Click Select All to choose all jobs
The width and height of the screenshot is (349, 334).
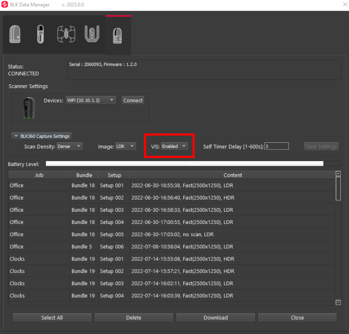pos(52,317)
